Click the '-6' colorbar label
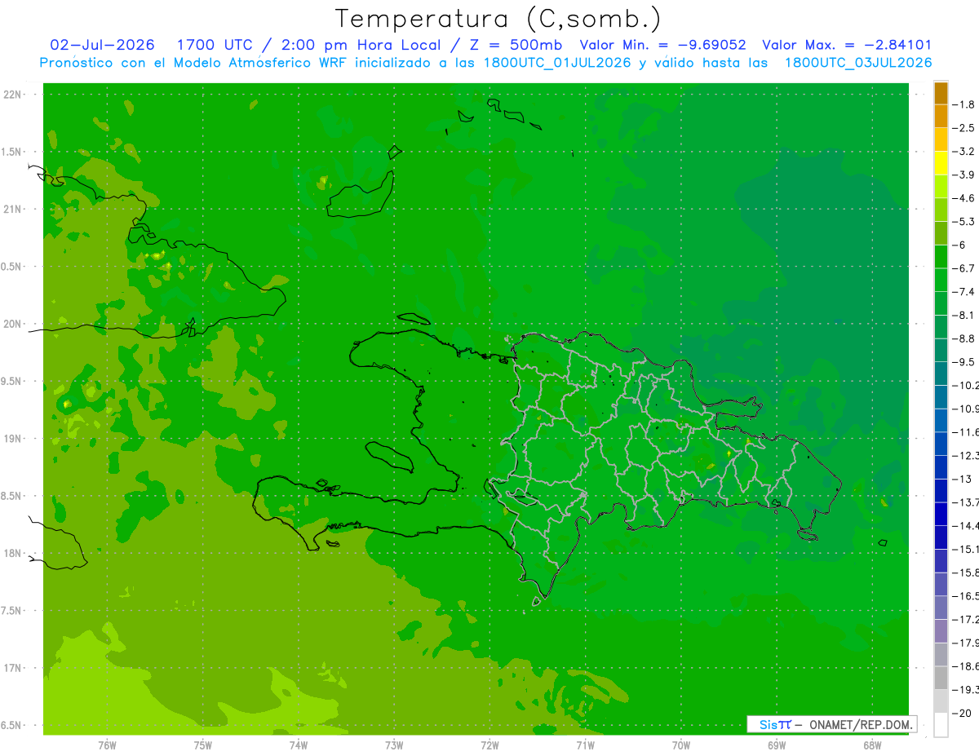The height and width of the screenshot is (756, 979). click(x=959, y=245)
